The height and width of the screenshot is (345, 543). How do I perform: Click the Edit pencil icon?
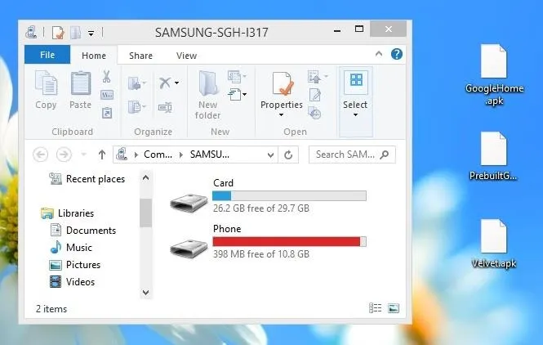coord(315,94)
